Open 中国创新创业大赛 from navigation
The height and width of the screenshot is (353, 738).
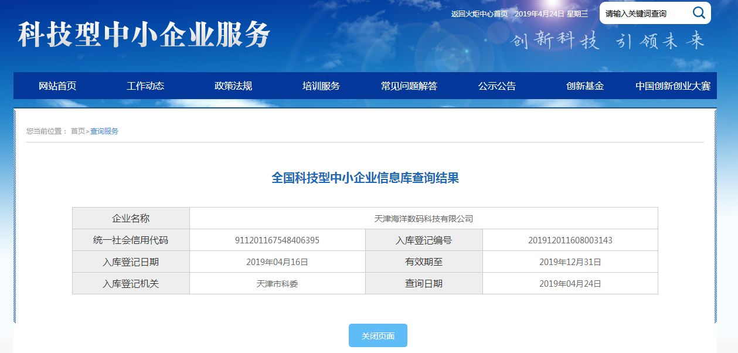[673, 86]
